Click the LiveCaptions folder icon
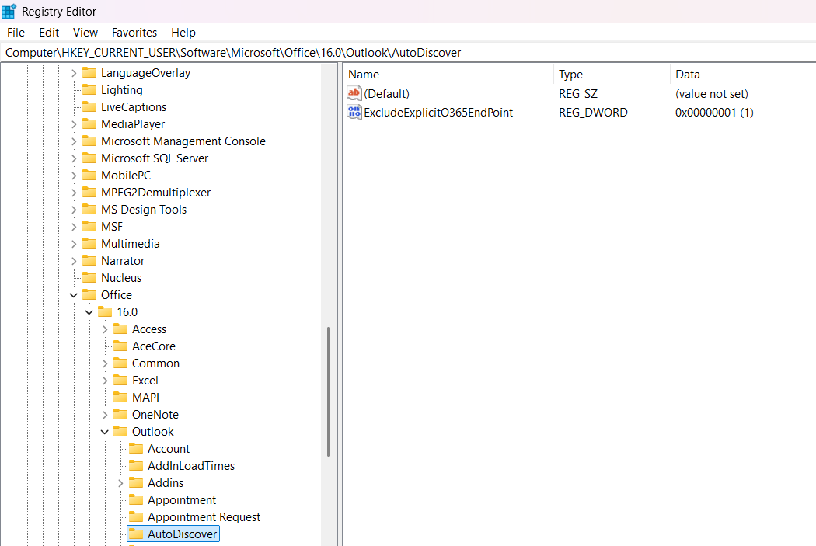 coord(89,106)
